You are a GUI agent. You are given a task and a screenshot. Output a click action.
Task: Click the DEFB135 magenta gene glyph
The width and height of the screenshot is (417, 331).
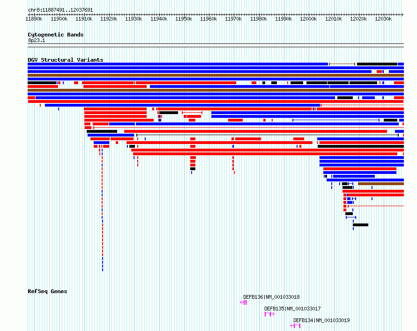(269, 314)
